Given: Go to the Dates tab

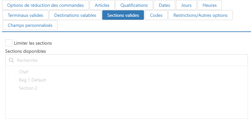Looking at the screenshot, I should pos(164,5).
